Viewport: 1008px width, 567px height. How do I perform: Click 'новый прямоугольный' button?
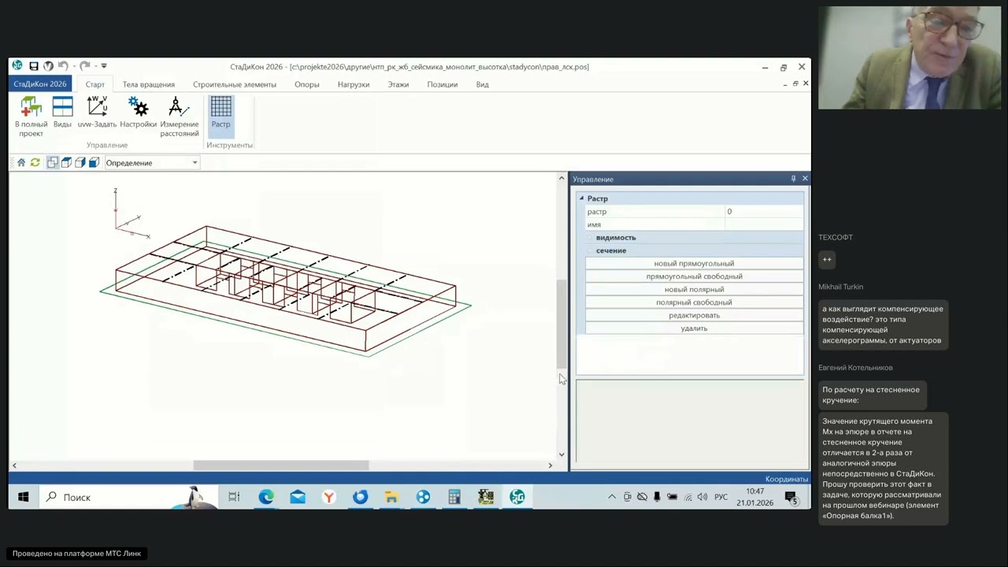coord(694,263)
